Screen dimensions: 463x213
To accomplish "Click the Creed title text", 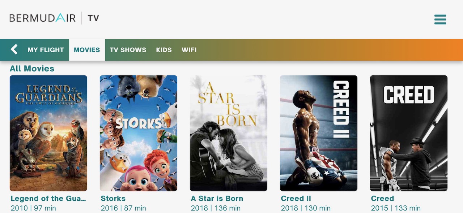I will click(382, 199).
